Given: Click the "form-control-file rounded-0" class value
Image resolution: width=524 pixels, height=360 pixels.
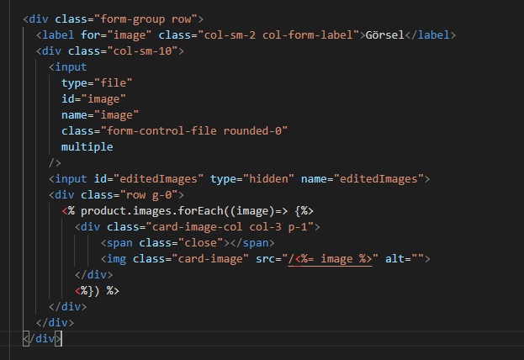Looking at the screenshot, I should click(194, 131).
